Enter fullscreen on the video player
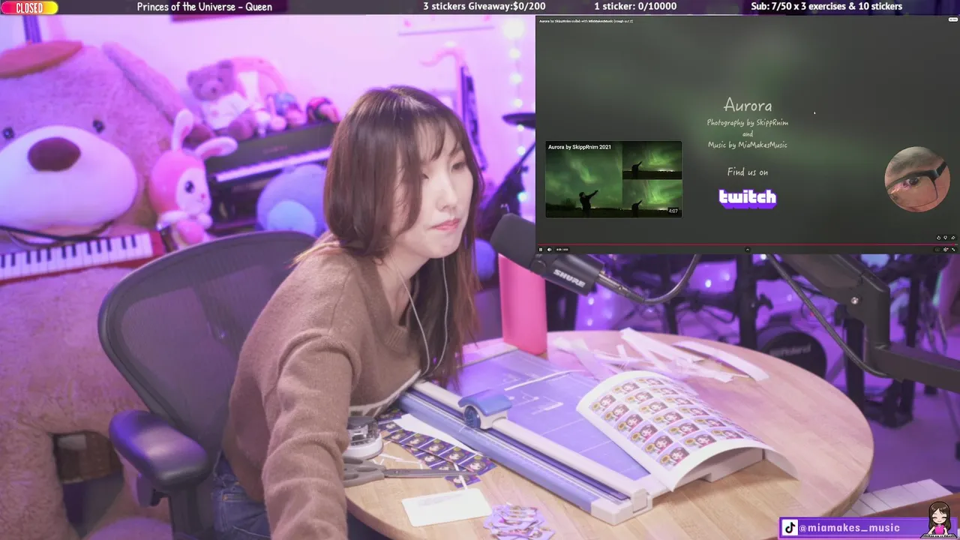Image resolution: width=960 pixels, height=540 pixels. click(953, 249)
